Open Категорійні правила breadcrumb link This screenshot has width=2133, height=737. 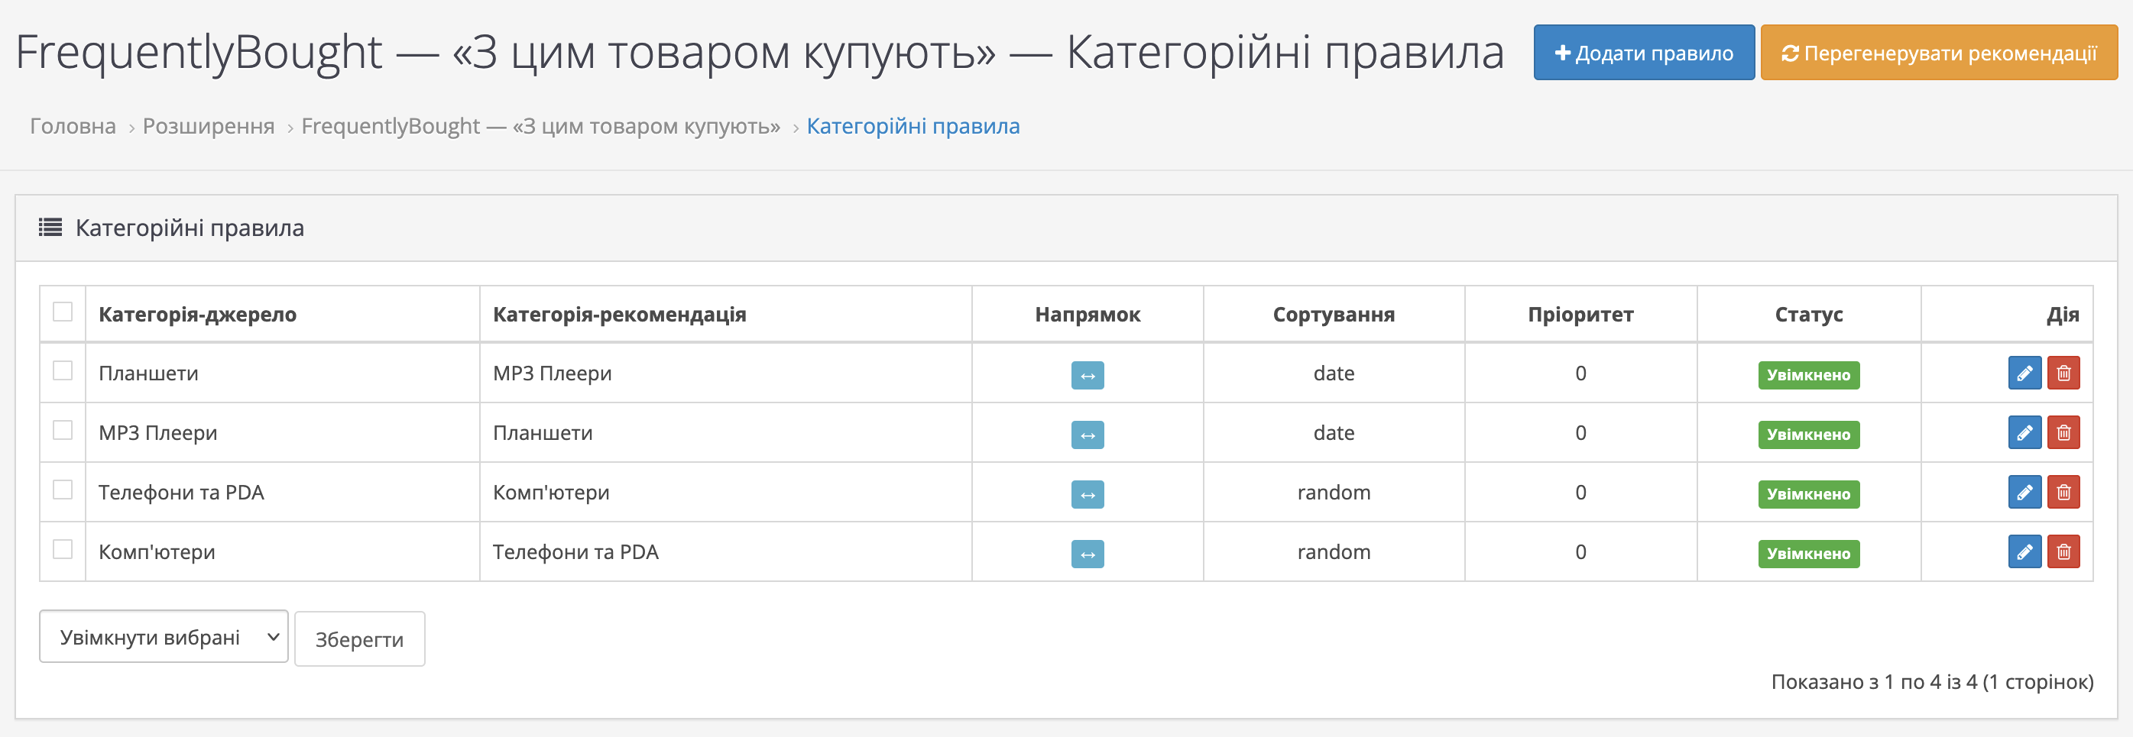tap(913, 126)
